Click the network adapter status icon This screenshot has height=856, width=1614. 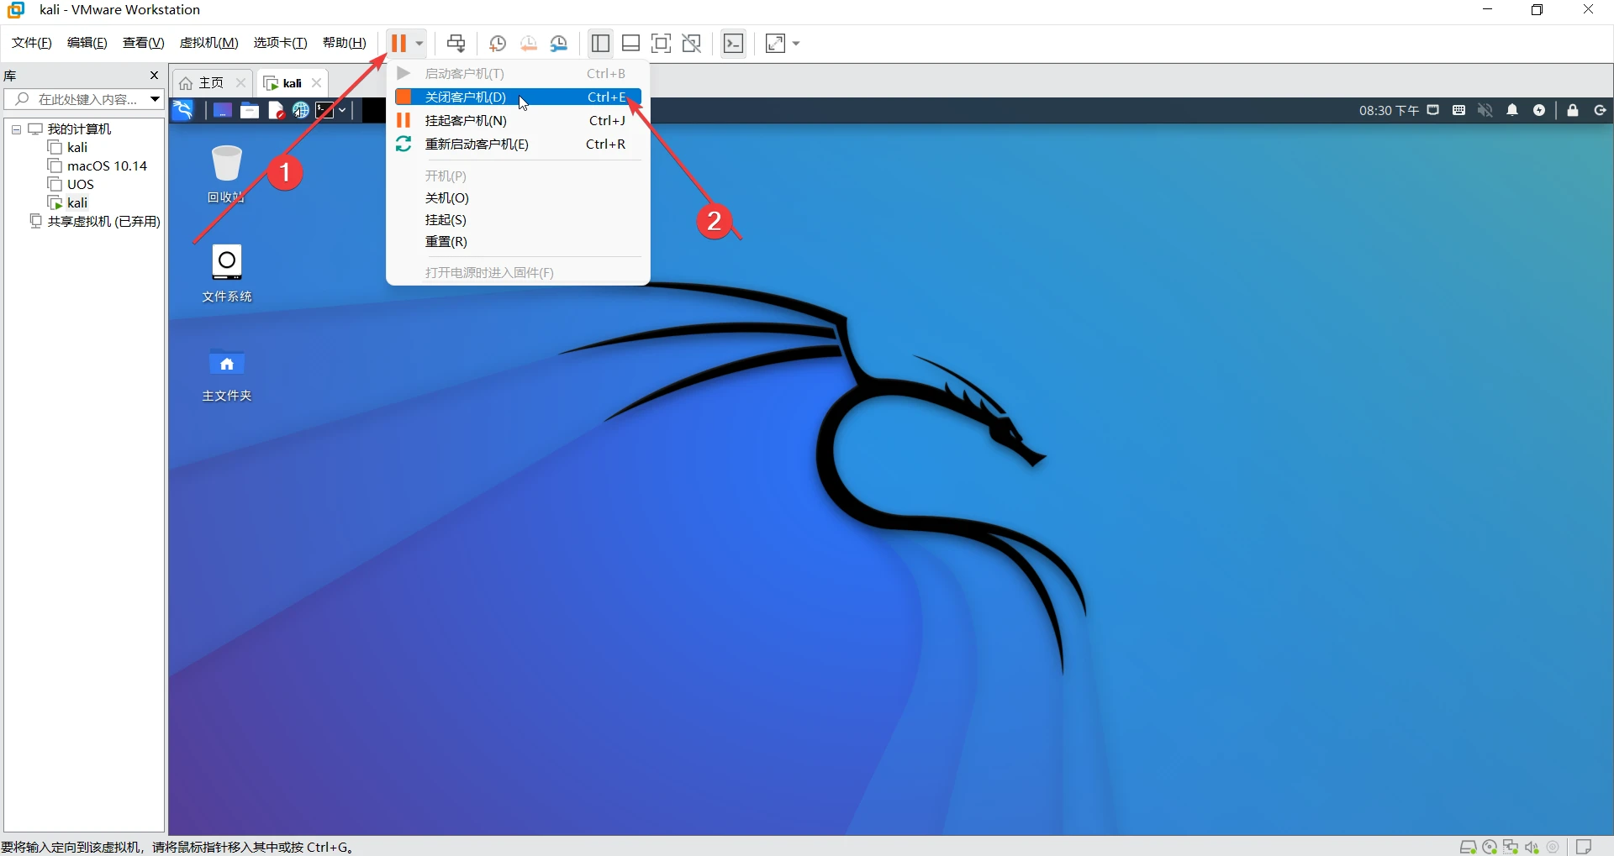tap(1511, 847)
